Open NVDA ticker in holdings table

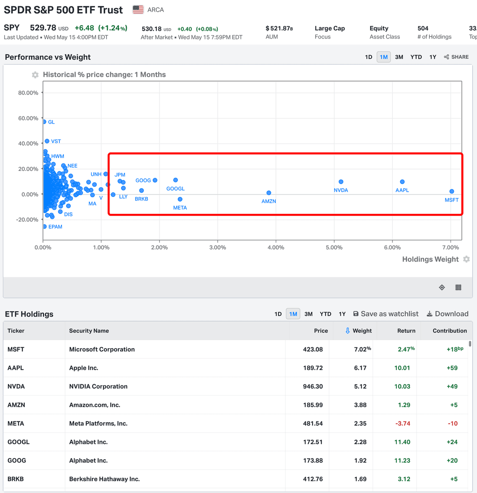16,386
